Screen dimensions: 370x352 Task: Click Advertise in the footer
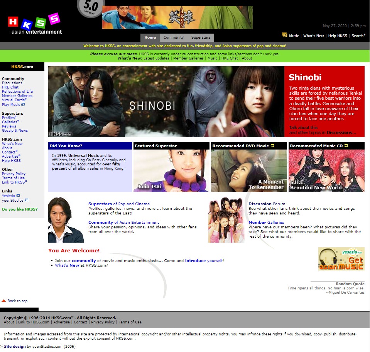coord(61,322)
